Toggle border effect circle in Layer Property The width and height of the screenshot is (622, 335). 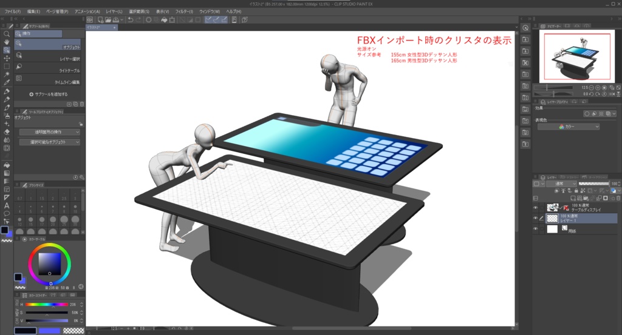(x=587, y=114)
